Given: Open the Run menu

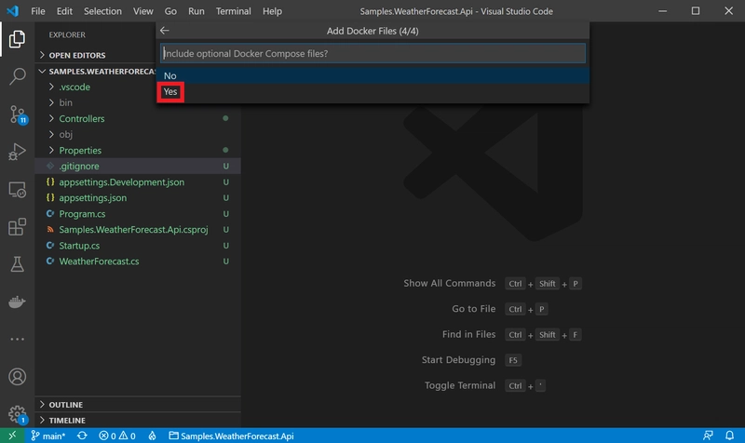Looking at the screenshot, I should [196, 11].
